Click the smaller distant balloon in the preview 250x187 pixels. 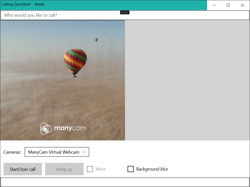pos(96,40)
